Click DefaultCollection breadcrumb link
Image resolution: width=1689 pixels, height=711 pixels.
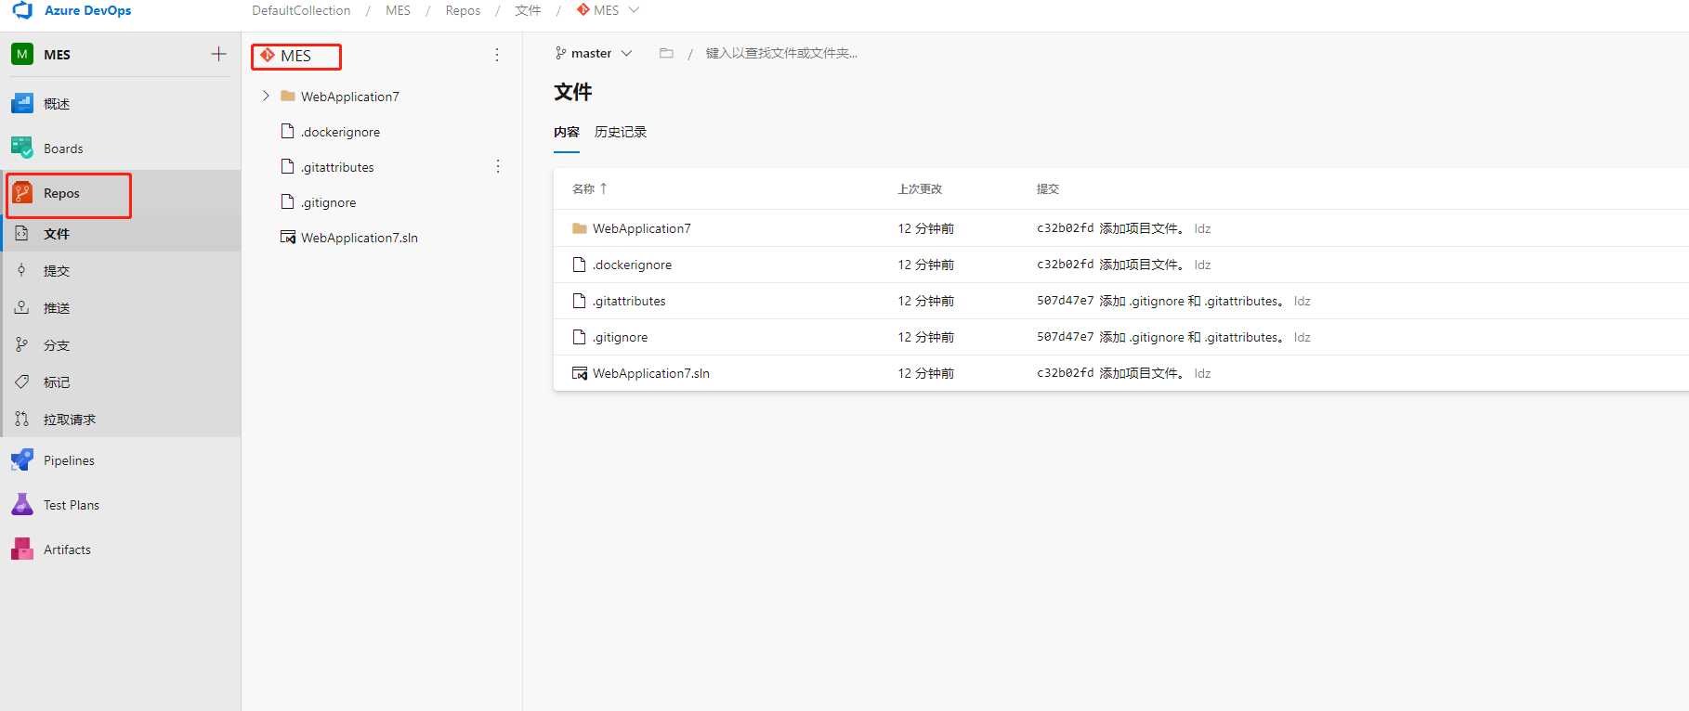pyautogui.click(x=301, y=10)
